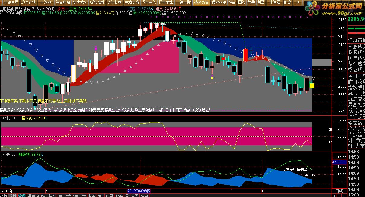The image size is (365, 197).
Task: Click the 短压 2437.48 down arrow
Action: point(153,9)
